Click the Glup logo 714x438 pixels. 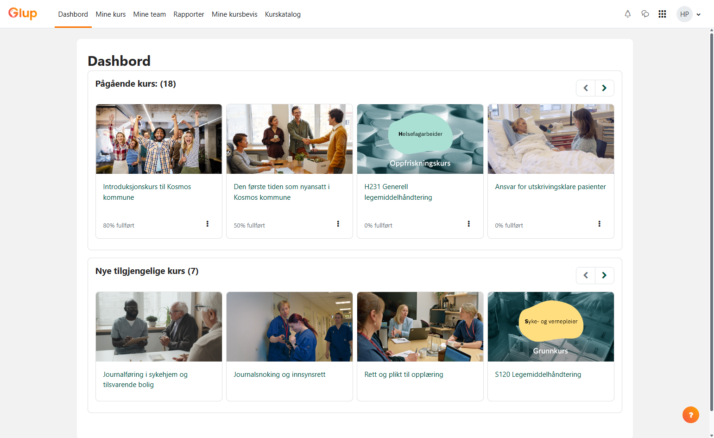click(23, 13)
